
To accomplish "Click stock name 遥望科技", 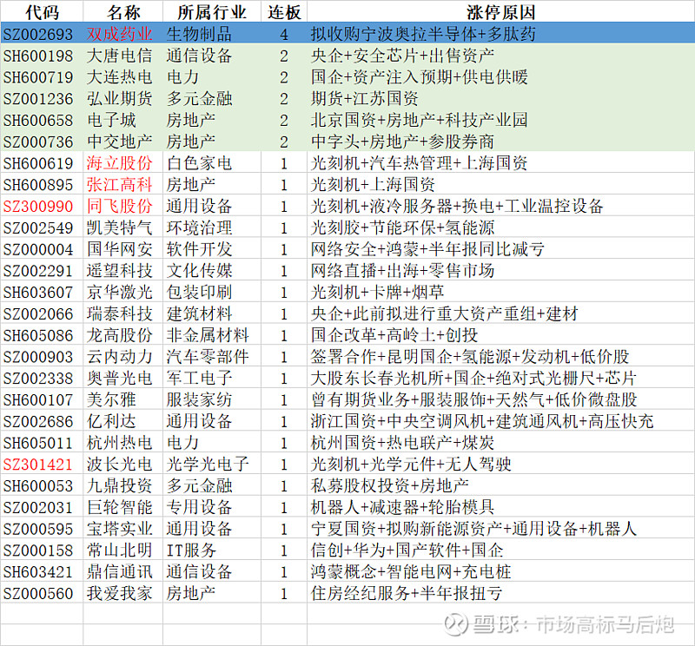I will 120,271.
